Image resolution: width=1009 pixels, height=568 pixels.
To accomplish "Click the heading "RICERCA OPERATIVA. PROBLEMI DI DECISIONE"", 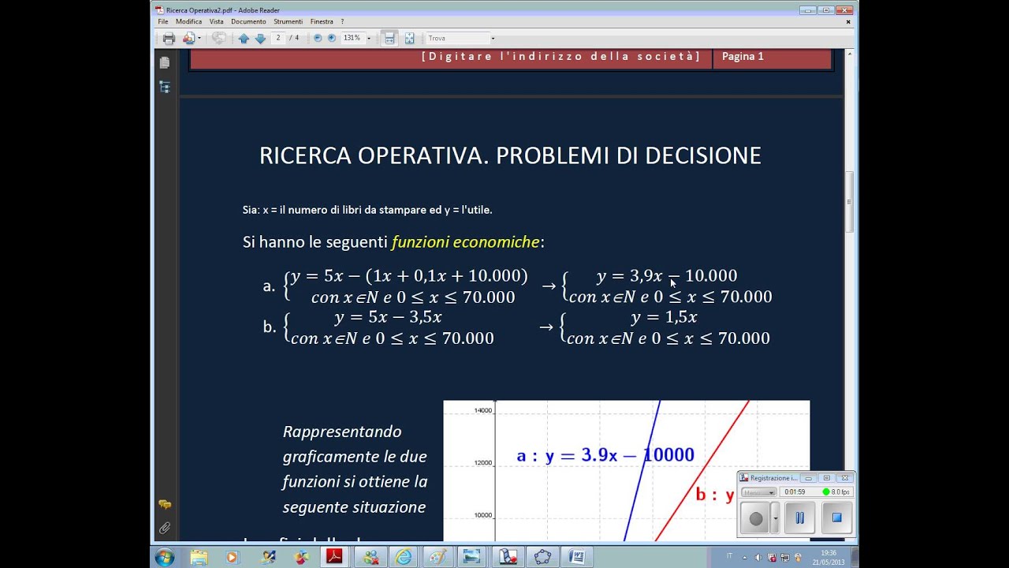I will click(x=510, y=155).
